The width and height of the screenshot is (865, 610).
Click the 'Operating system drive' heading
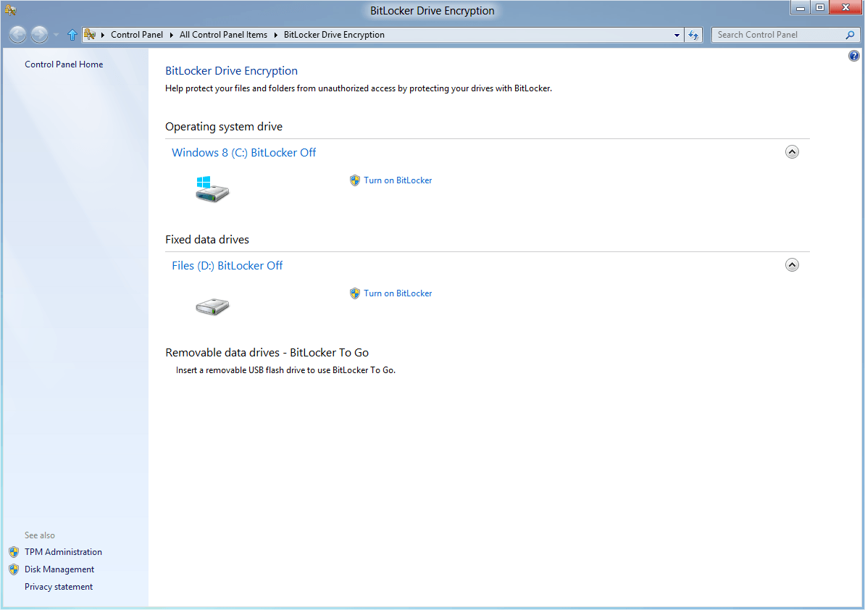pyautogui.click(x=224, y=127)
